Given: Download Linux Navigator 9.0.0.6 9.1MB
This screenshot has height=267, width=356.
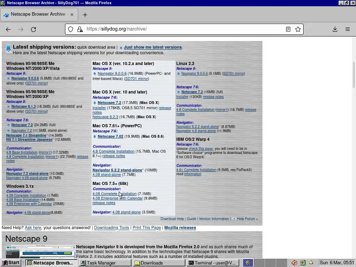Looking at the screenshot, I should pos(195,74).
